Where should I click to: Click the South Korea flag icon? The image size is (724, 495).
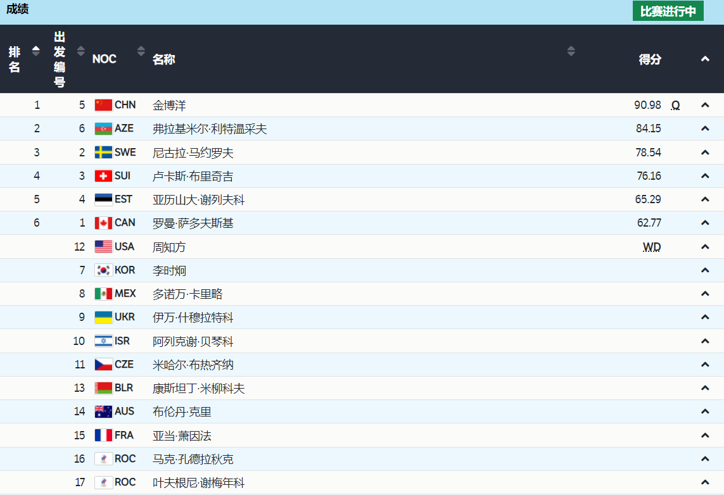pyautogui.click(x=103, y=270)
